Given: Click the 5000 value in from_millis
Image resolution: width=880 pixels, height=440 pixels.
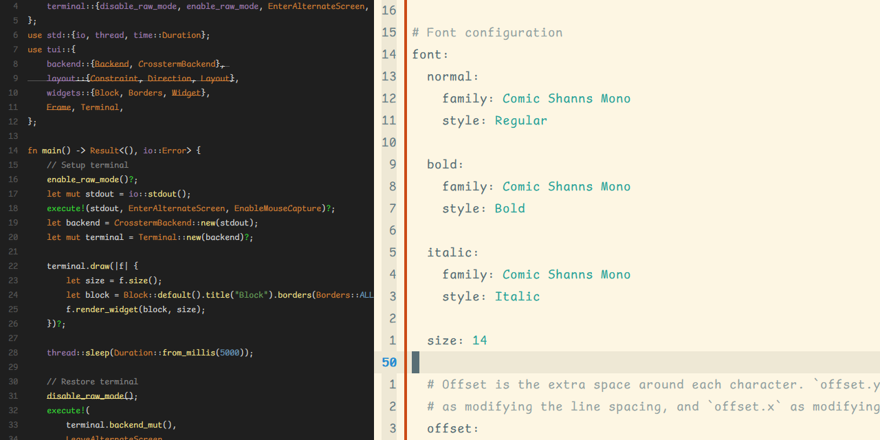Looking at the screenshot, I should [231, 353].
